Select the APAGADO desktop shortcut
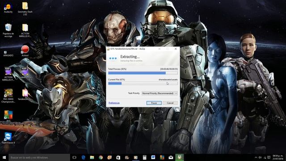Image resolution: width=286 pixels, height=161 pixels. tap(8, 53)
